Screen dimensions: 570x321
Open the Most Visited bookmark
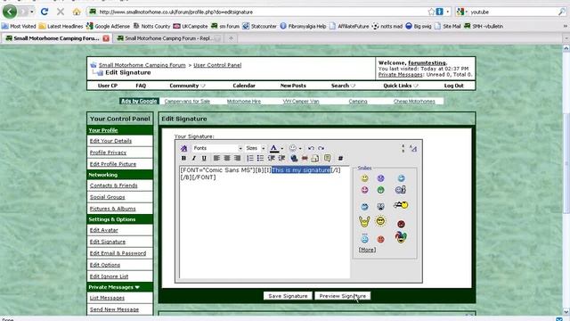pos(19,26)
